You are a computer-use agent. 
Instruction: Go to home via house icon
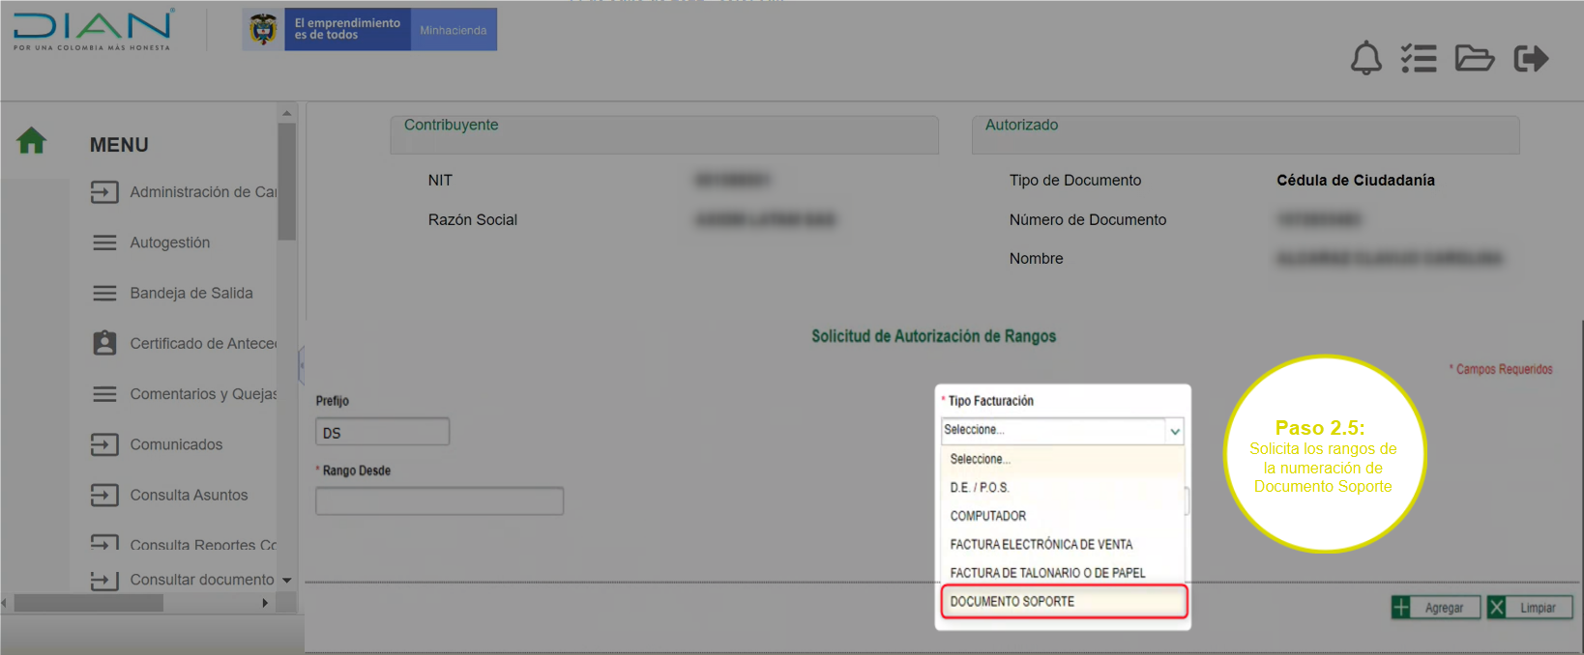click(x=31, y=141)
